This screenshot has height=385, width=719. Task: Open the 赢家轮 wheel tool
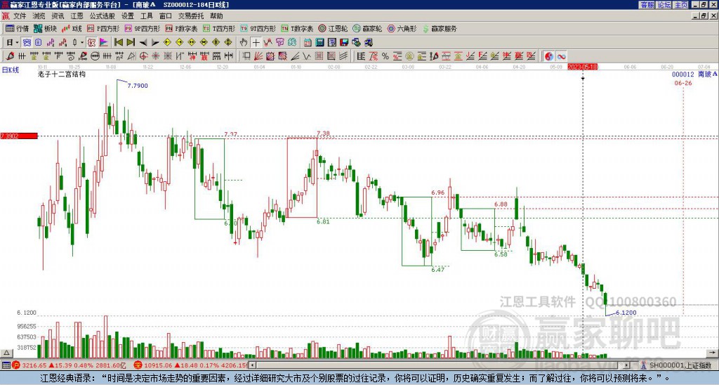click(367, 28)
